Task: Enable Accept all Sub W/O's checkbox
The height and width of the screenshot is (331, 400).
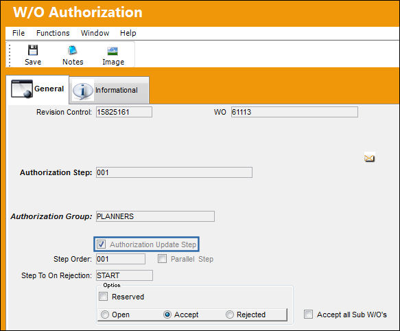Action: tap(308, 314)
